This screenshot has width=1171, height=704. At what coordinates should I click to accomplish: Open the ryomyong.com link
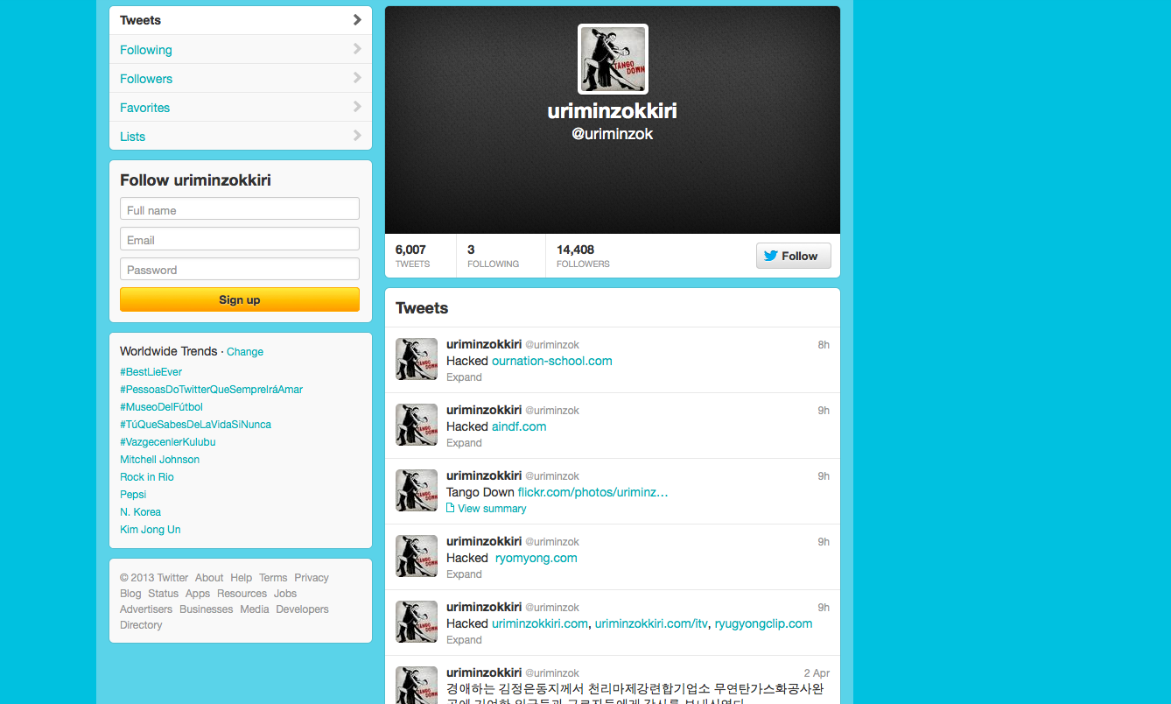pos(536,558)
